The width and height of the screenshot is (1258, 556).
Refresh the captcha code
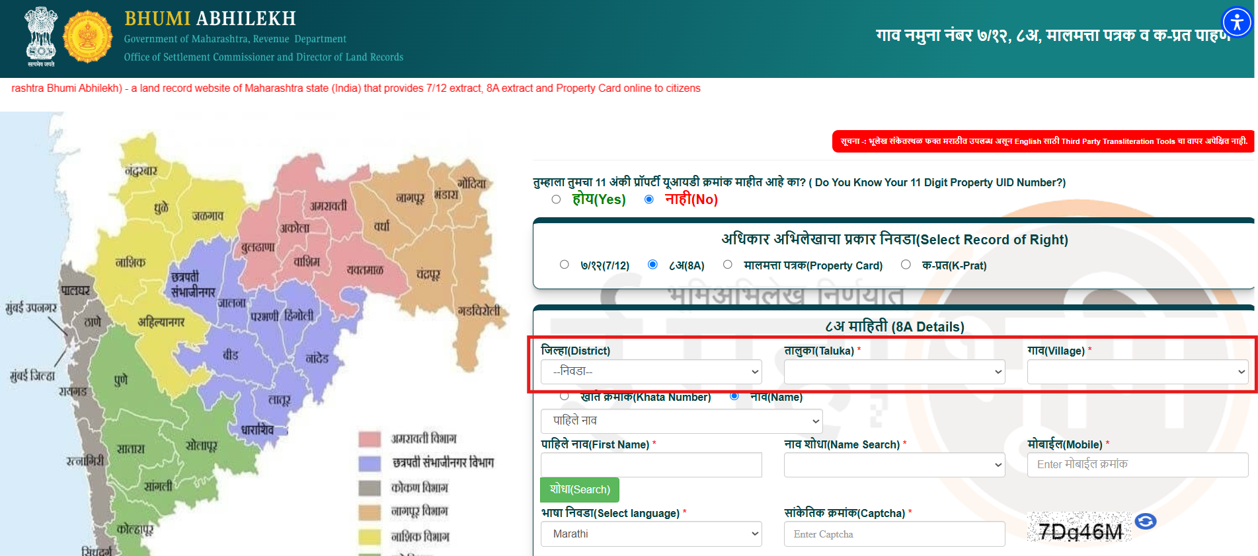1146,522
